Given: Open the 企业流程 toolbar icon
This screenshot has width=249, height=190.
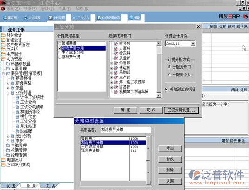Looking at the screenshot, I should point(26,18).
